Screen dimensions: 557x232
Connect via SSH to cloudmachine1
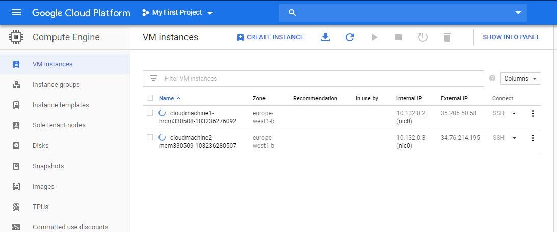tap(498, 113)
